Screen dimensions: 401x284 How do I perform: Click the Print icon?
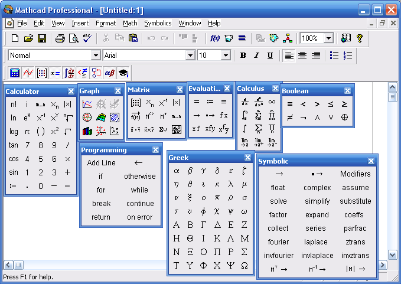coord(60,38)
